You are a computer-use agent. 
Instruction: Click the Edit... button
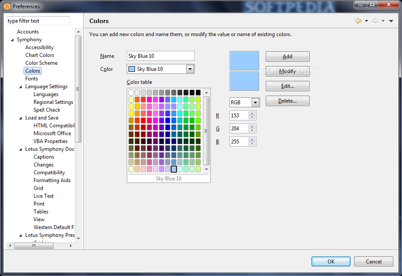pos(287,86)
